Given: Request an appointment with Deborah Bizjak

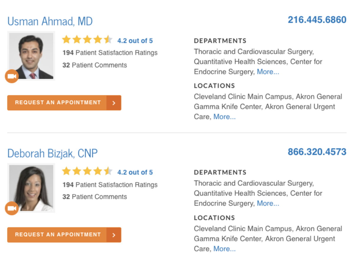Looking at the screenshot, I should (58, 235).
